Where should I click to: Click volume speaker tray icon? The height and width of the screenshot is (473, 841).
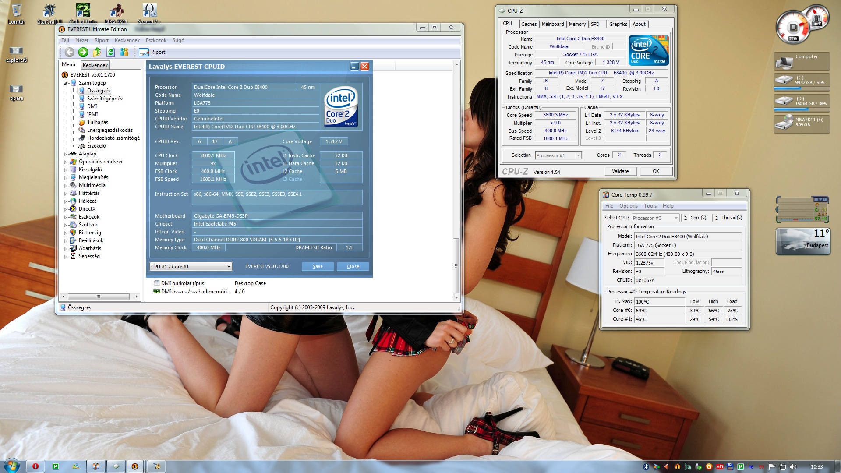(x=793, y=467)
